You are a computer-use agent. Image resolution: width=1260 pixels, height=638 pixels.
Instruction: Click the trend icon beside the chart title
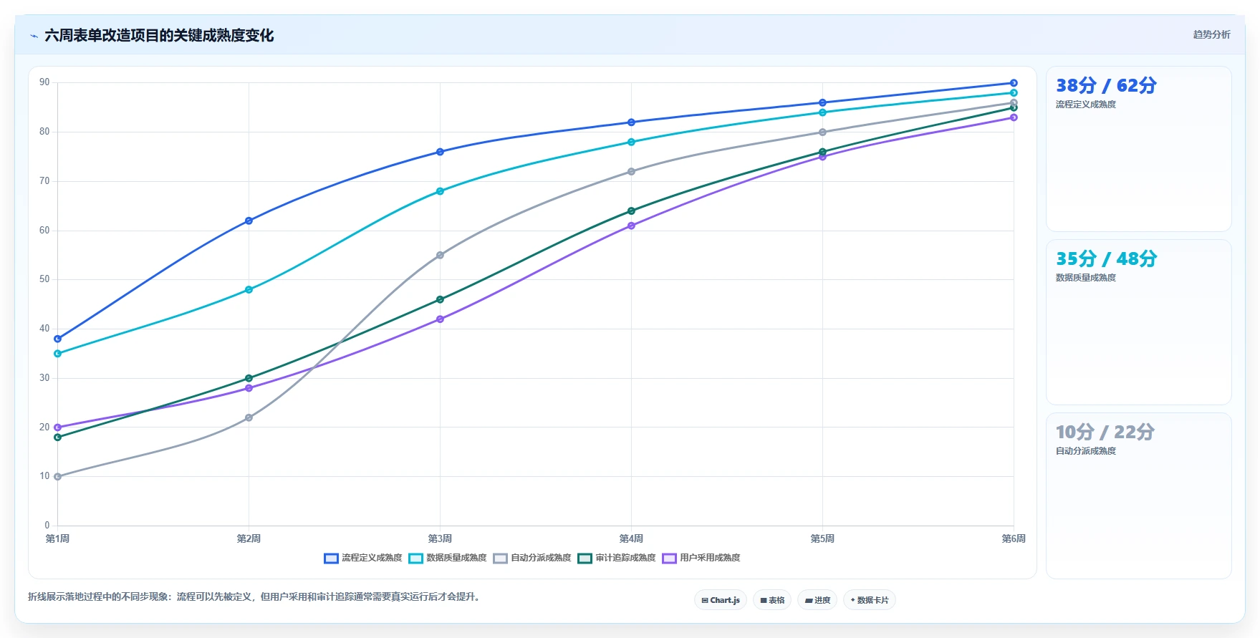(x=34, y=36)
